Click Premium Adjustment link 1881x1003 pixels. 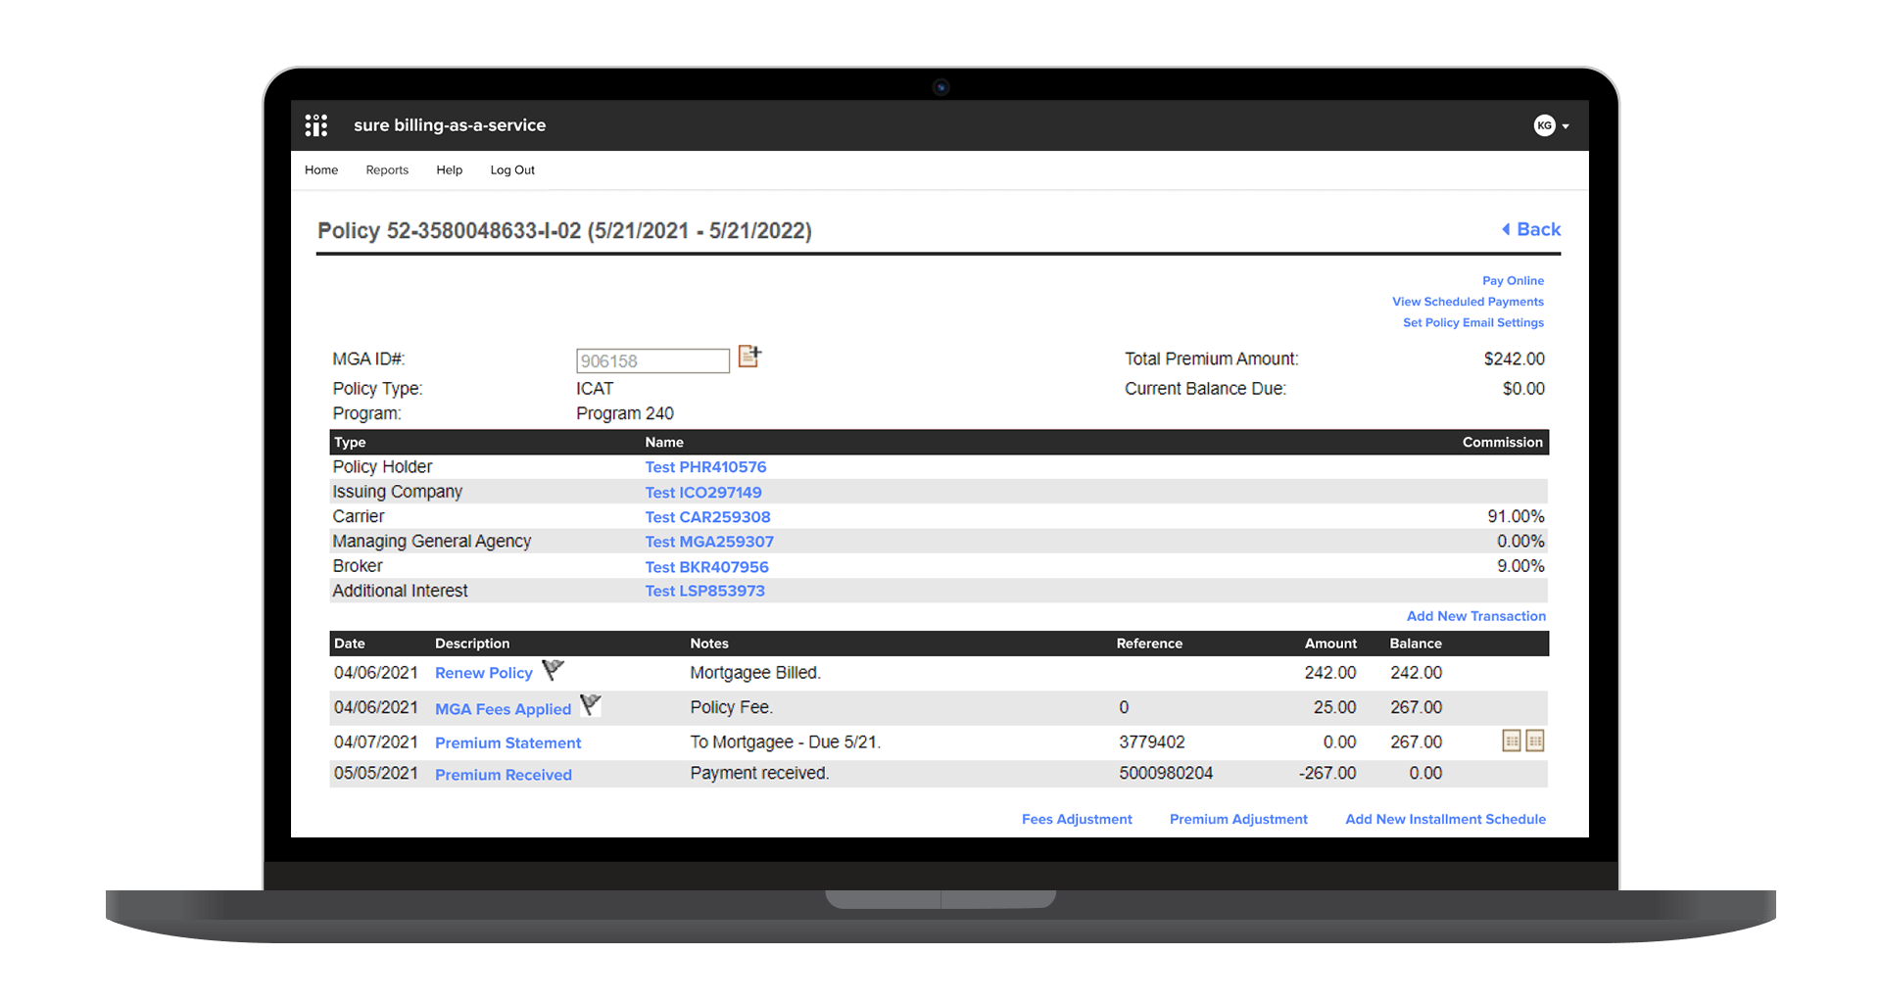[1238, 819]
